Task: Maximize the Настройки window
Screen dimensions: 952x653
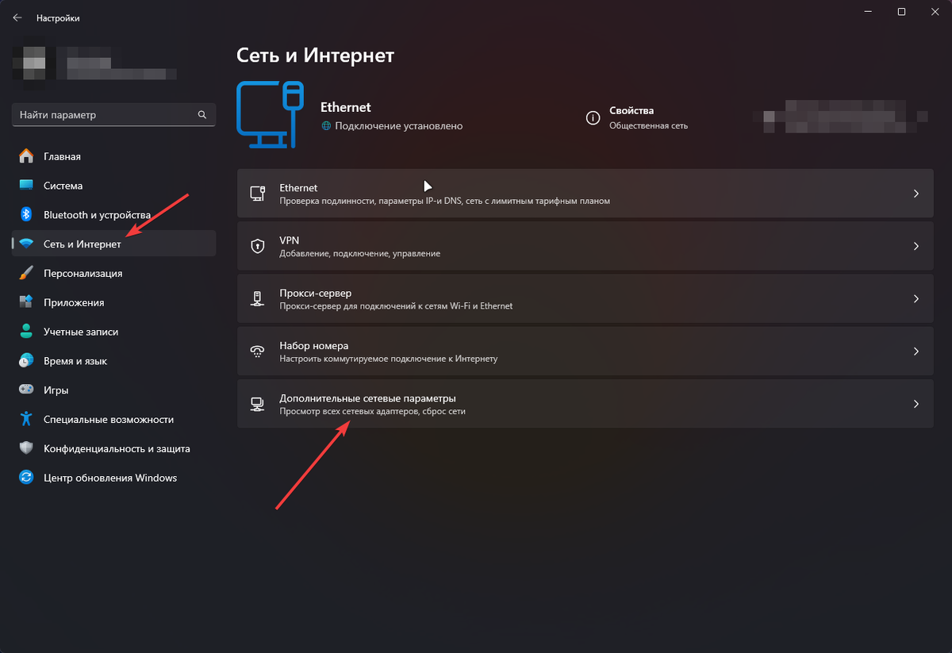Action: 901,12
